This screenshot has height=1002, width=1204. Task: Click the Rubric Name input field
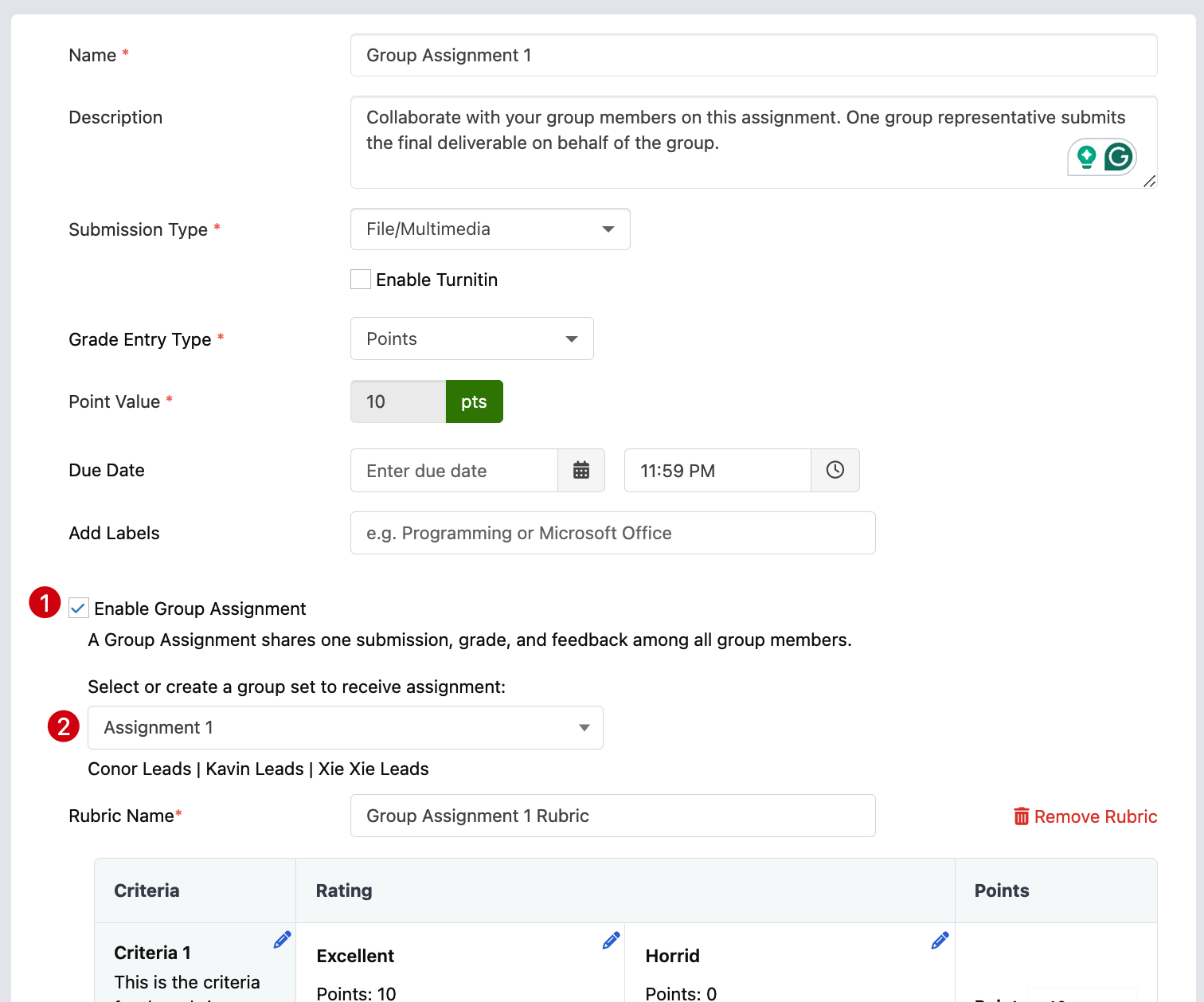click(x=613, y=816)
